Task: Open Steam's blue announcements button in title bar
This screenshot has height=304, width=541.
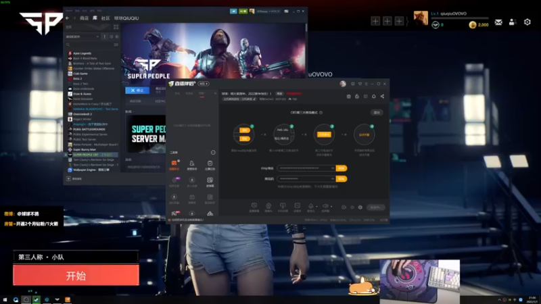Action: 233,11
